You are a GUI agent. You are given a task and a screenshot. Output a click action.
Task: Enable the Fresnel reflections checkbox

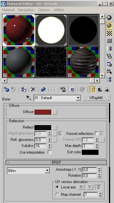pos(97,134)
